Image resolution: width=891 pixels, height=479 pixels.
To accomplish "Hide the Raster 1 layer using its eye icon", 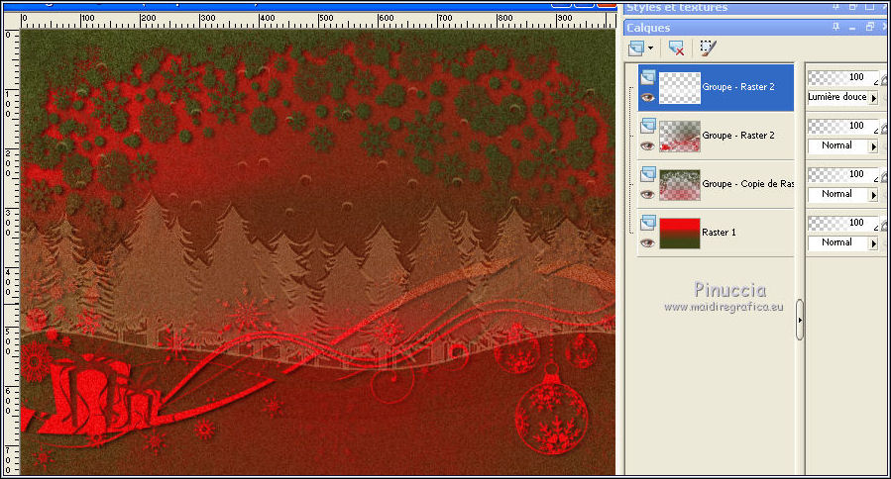I will coord(648,242).
